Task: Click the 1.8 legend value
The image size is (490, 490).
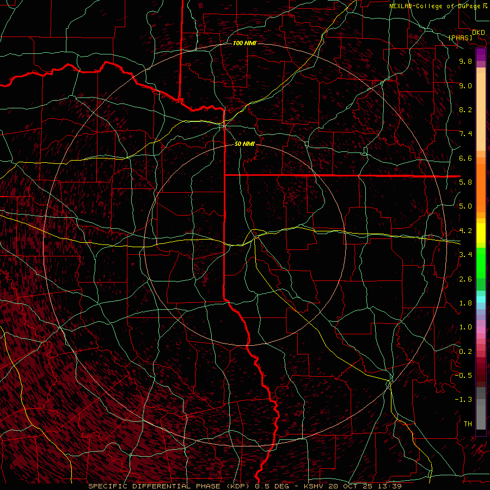Action: coord(465,303)
